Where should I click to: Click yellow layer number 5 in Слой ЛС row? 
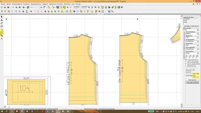(193, 74)
